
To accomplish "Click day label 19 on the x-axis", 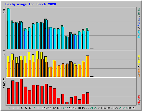I will pyautogui.click(x=83, y=108).
